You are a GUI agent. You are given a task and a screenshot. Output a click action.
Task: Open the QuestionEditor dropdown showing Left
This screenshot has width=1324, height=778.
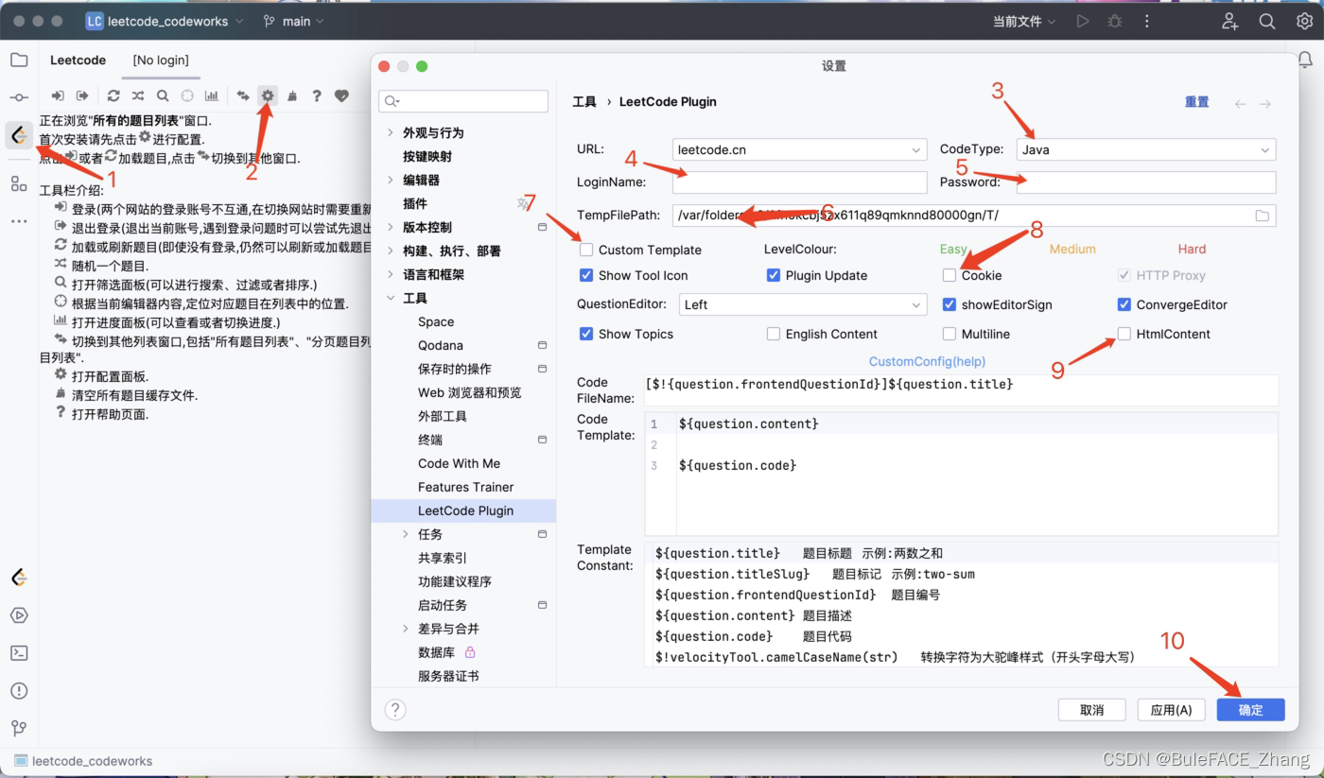pos(803,304)
